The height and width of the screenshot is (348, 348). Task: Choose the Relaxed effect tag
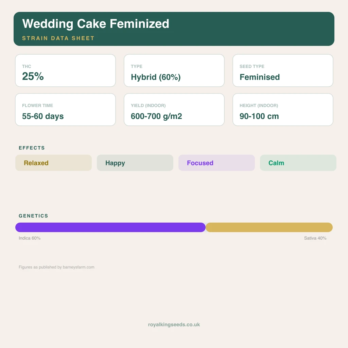[53, 163]
